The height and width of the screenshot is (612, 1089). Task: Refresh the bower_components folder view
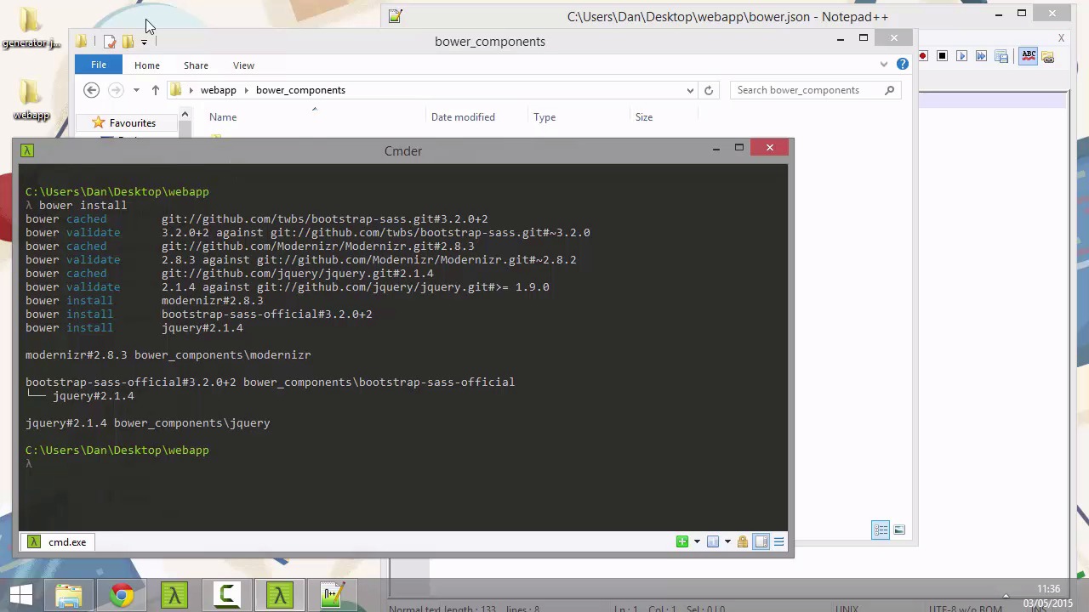pyautogui.click(x=709, y=90)
